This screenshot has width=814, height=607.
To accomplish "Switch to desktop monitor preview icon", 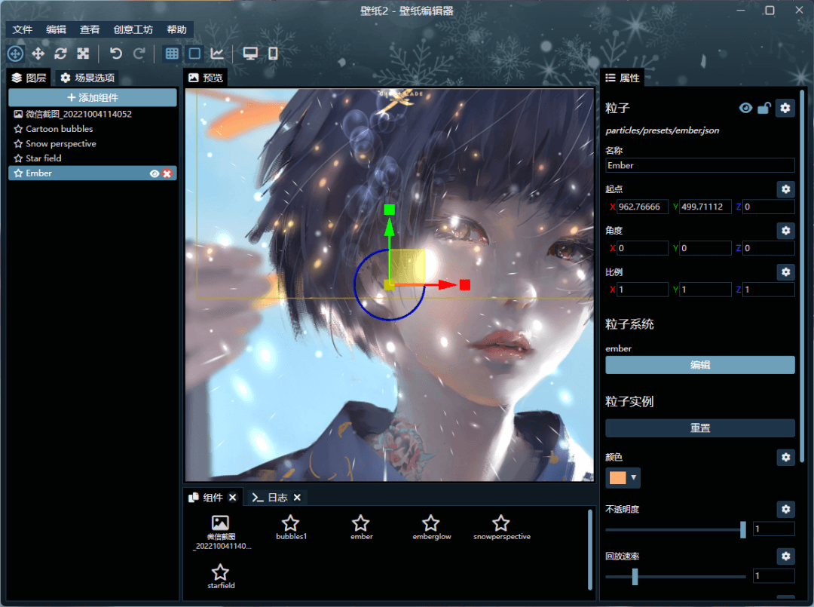I will (x=250, y=54).
